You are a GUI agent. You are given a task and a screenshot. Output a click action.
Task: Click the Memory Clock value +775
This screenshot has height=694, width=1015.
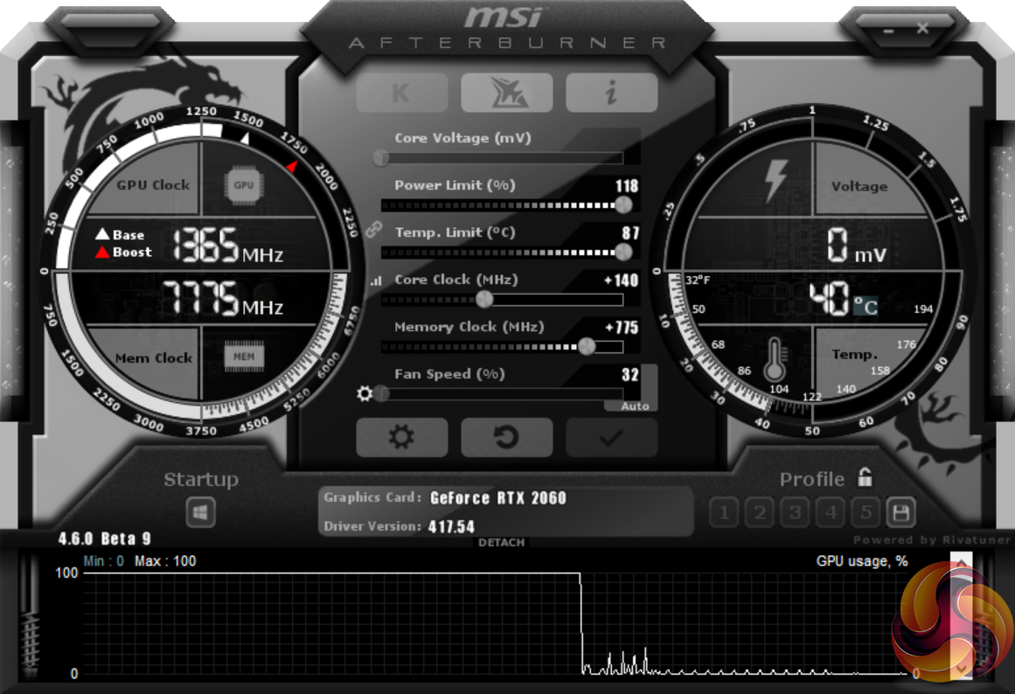tap(622, 328)
